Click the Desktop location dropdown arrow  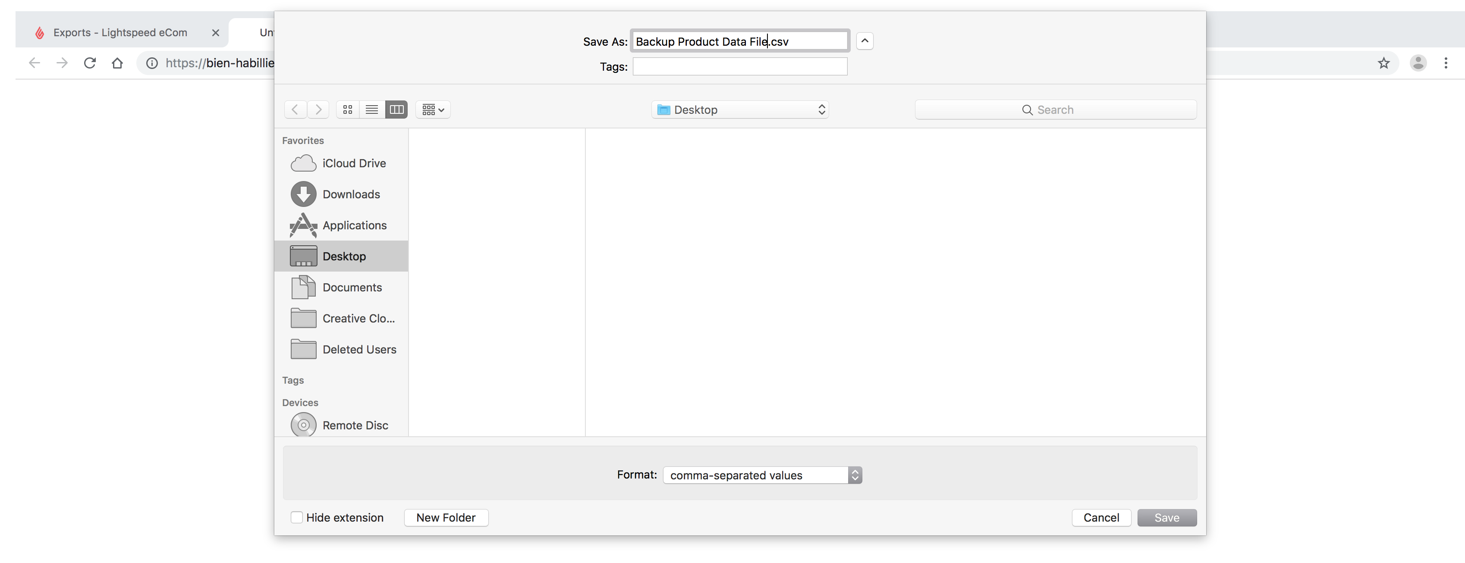point(821,109)
